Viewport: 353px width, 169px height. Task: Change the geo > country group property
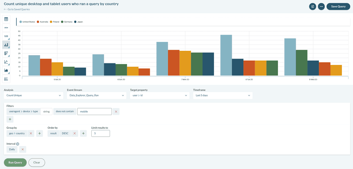(17, 133)
